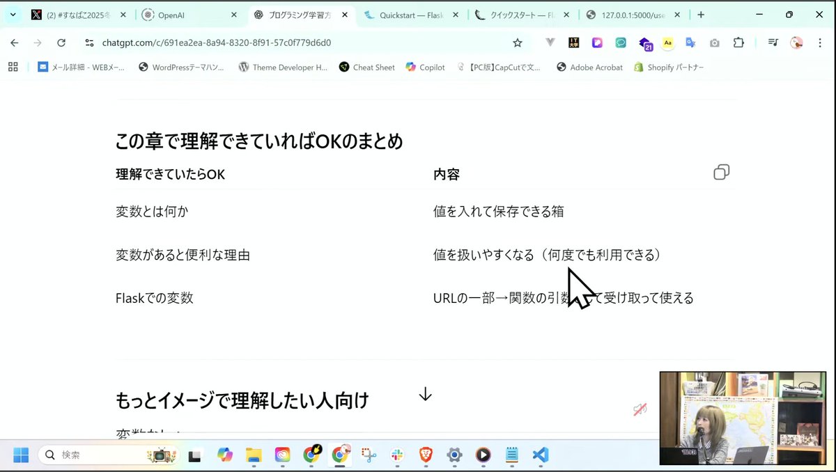Screen dimensions: 836x472
Task: Toggle the bookmark star for this page
Action: pos(519,42)
